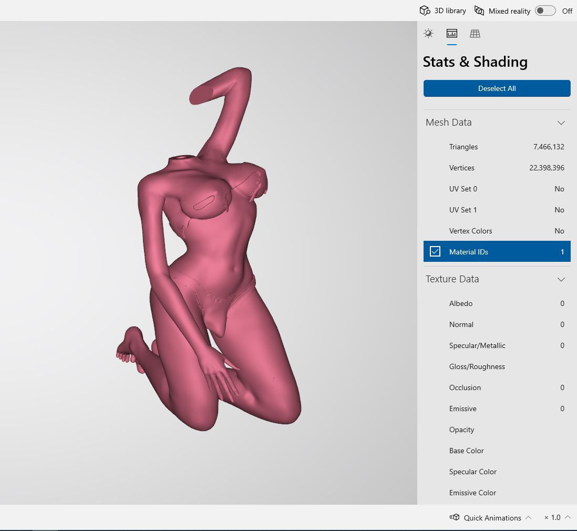Select the Normal texture row

[497, 324]
